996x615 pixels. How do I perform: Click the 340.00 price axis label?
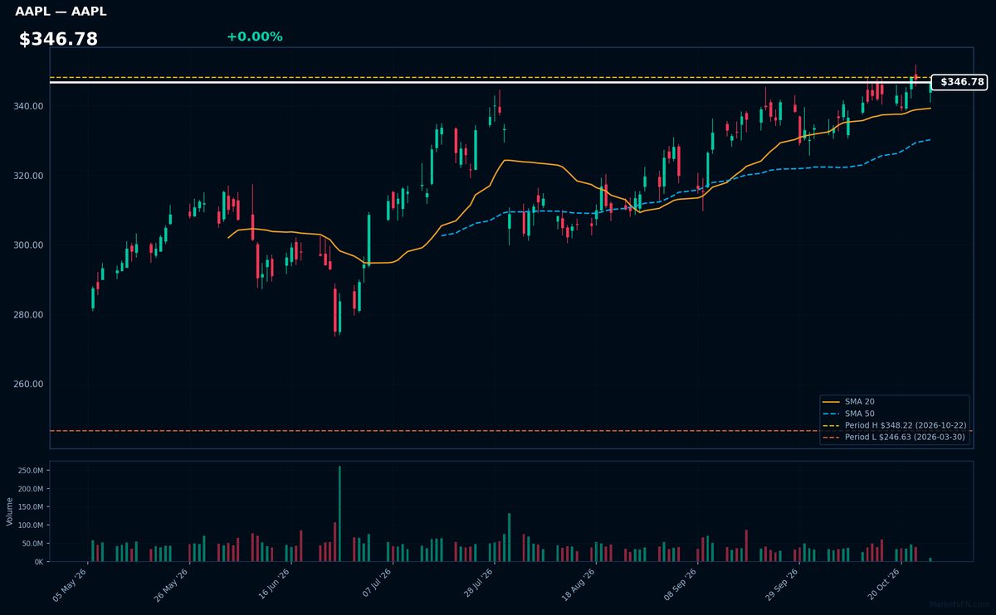(x=29, y=107)
